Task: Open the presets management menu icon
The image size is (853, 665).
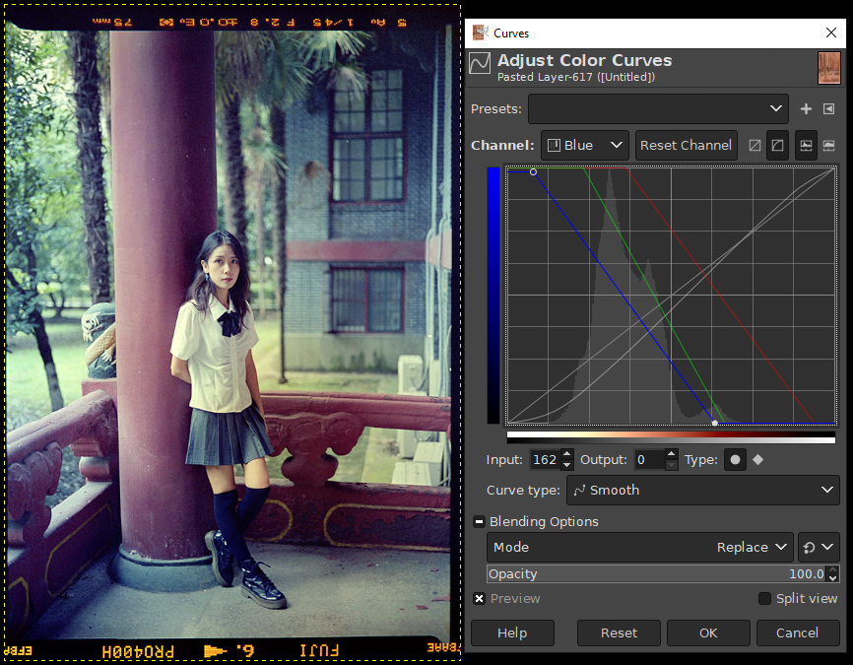Action: [828, 108]
